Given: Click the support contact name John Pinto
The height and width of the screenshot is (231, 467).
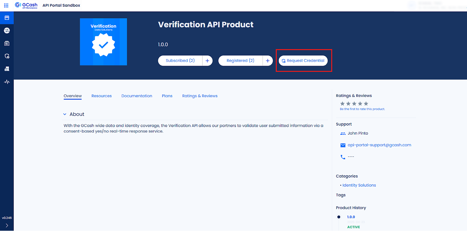Looking at the screenshot, I should click(358, 133).
